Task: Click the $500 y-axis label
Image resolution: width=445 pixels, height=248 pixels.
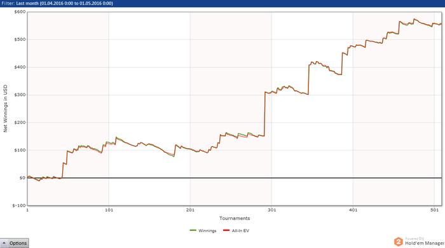Action: click(20, 39)
